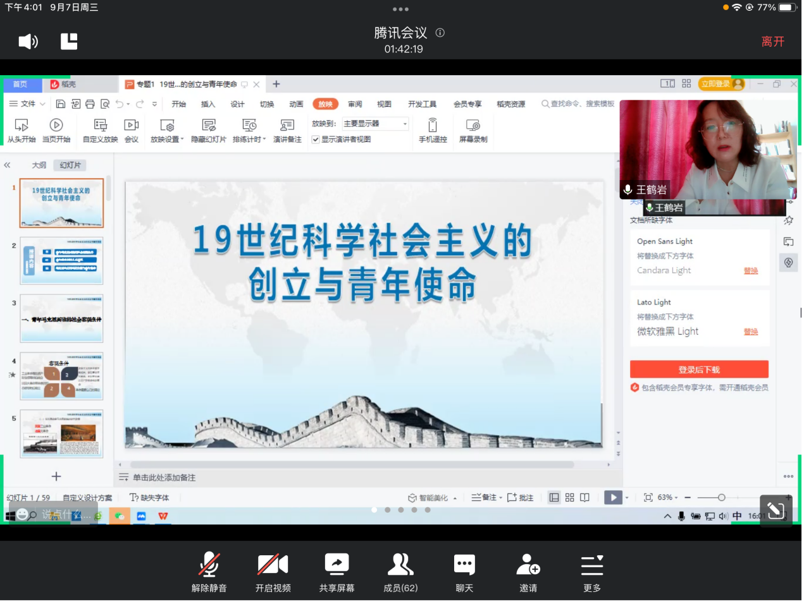Click 手机遥控 phone remote icon
Viewport: 804px width, 602px height.
point(433,130)
